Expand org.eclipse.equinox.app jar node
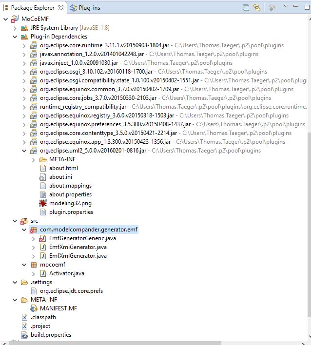The height and width of the screenshot is (345, 311). click(24, 142)
